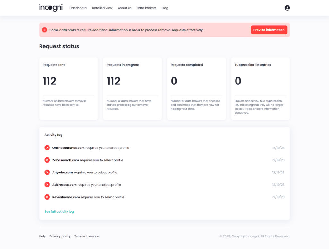Select the Revealname.com activity entry
The width and height of the screenshot is (329, 249).
pyautogui.click(x=164, y=197)
